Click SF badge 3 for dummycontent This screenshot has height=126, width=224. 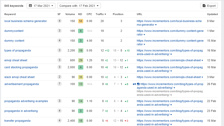59,31
